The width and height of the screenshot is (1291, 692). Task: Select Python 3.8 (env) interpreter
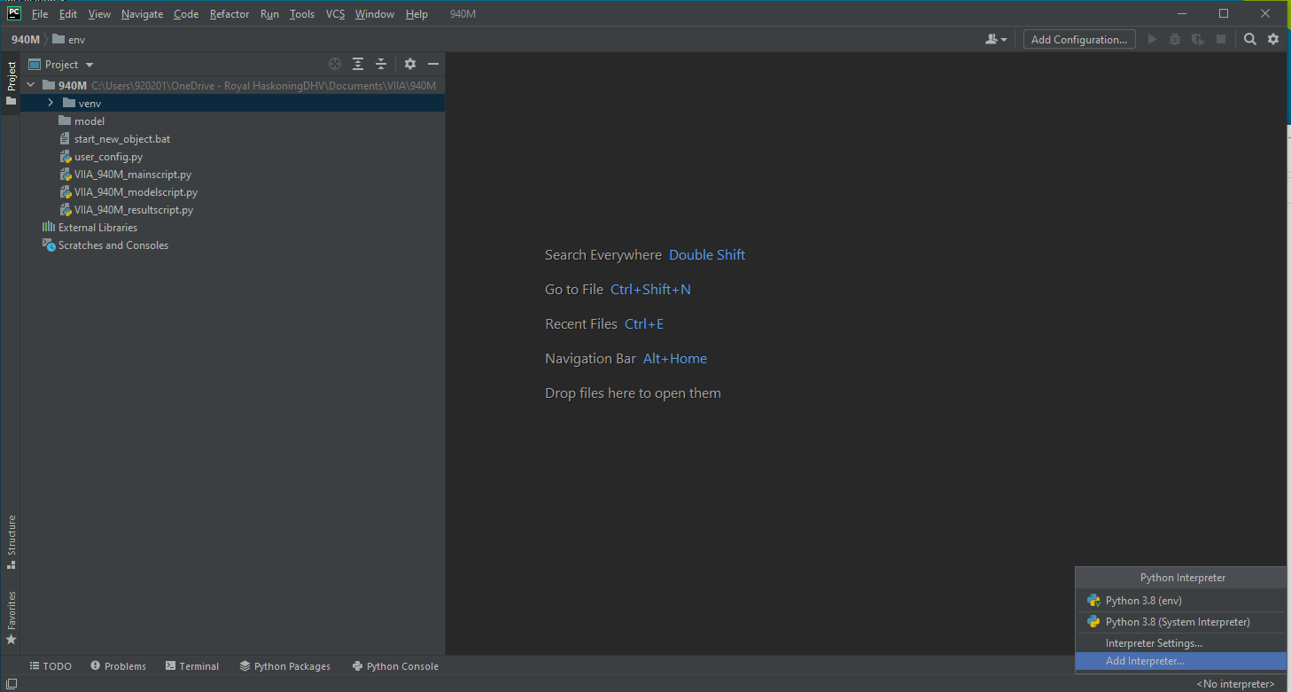1180,601
